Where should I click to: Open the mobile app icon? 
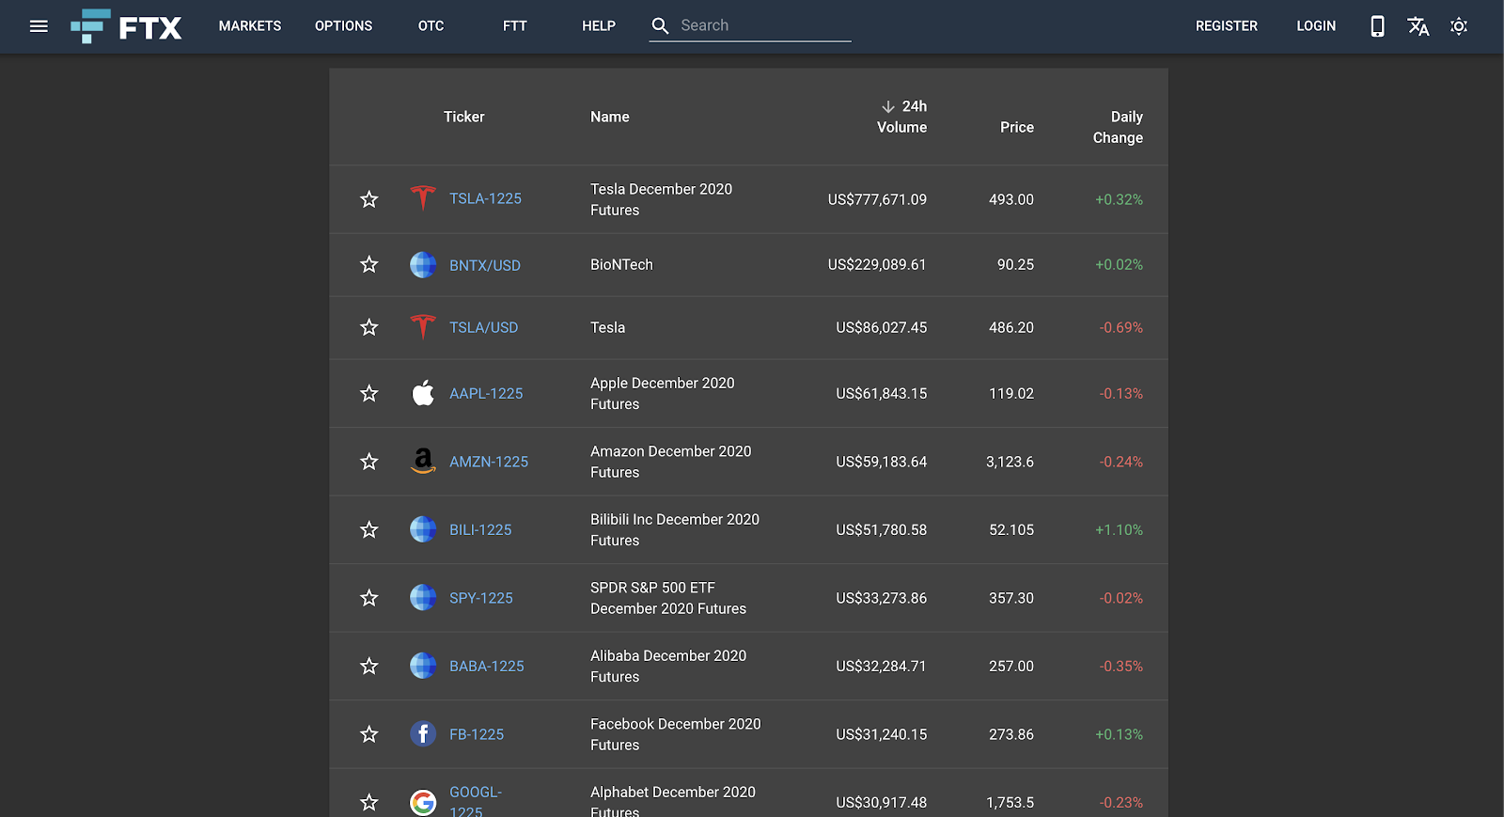click(x=1377, y=26)
